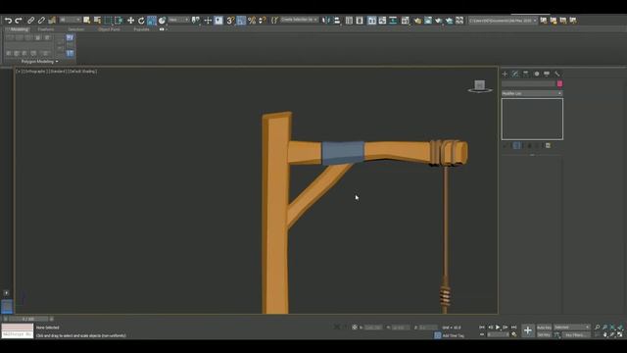The height and width of the screenshot is (353, 627).
Task: Click the Redo arrow icon
Action: 19,20
